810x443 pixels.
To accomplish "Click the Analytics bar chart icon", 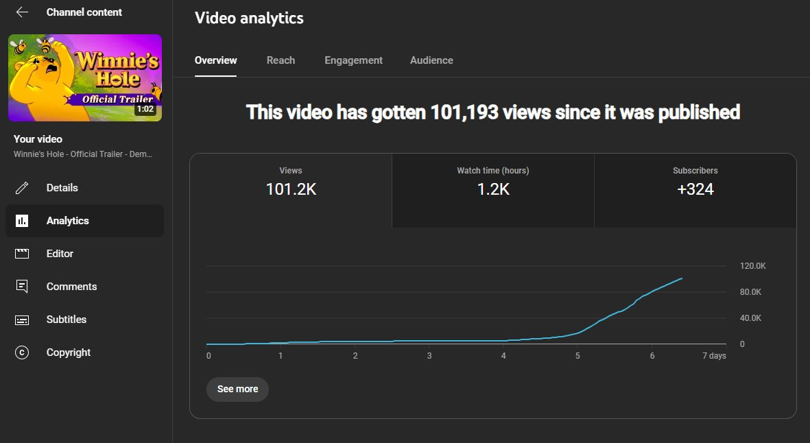I will pyautogui.click(x=22, y=221).
